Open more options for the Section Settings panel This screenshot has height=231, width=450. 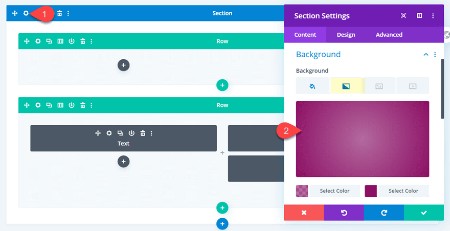click(x=435, y=16)
